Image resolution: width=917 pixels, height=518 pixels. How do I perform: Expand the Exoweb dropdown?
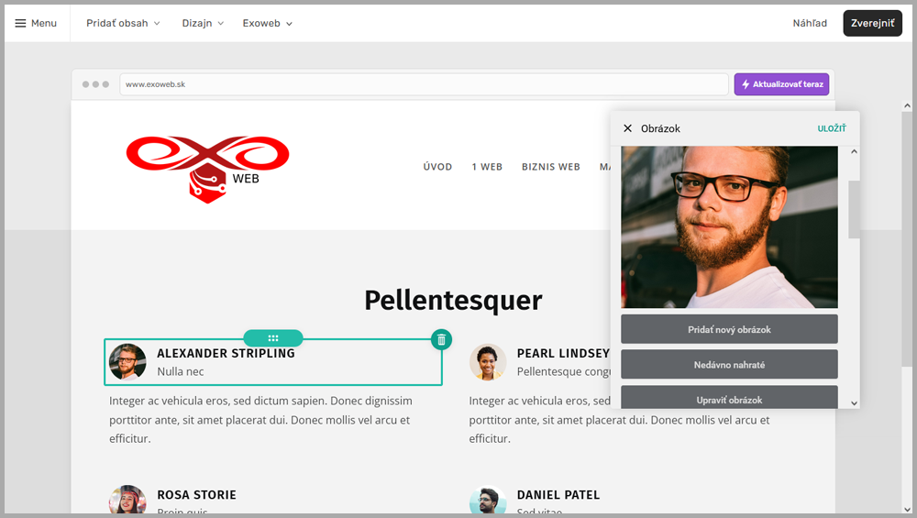point(267,24)
